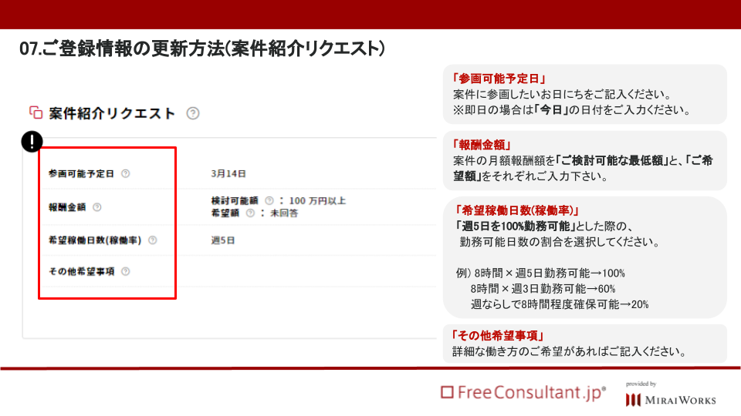Click the 参画可能予定日 field label

[81, 173]
